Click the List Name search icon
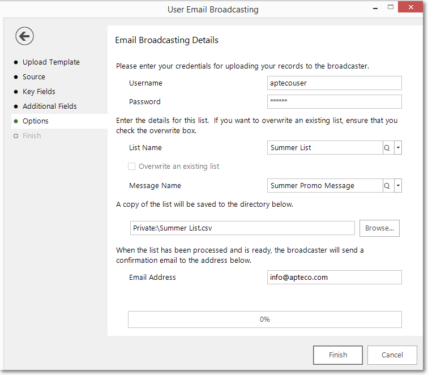The height and width of the screenshot is (375, 428). pyautogui.click(x=388, y=148)
